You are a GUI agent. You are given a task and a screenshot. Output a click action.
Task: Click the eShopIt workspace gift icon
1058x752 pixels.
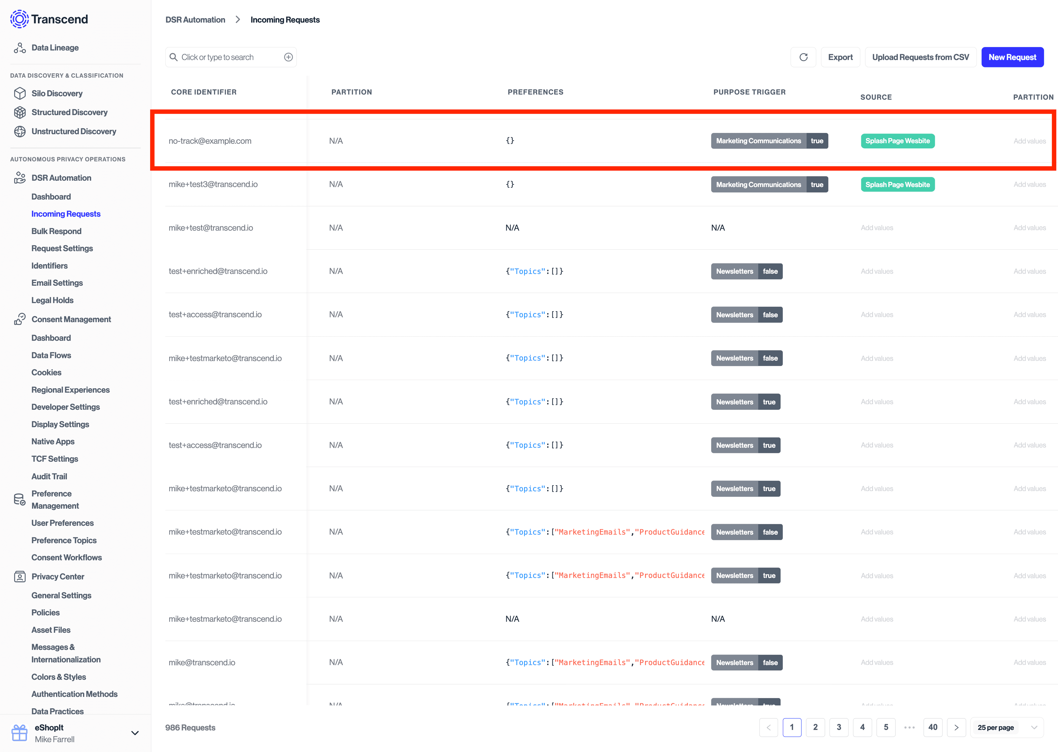click(x=19, y=732)
